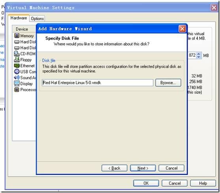Increase memory size with up arrow

point(199,54)
